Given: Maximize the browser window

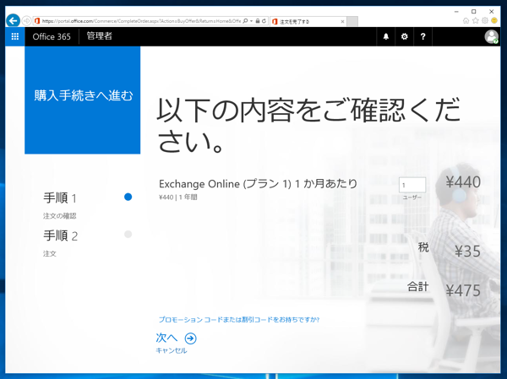Looking at the screenshot, I should 474,11.
